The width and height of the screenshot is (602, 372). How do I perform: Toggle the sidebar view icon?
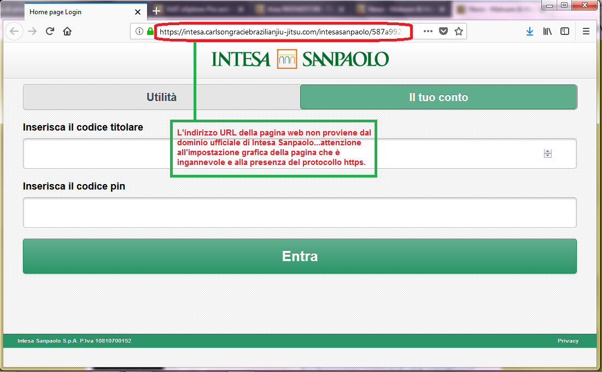coord(565,32)
